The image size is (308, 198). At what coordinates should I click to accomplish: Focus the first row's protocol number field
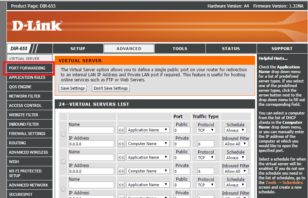pyautogui.click(x=206, y=144)
